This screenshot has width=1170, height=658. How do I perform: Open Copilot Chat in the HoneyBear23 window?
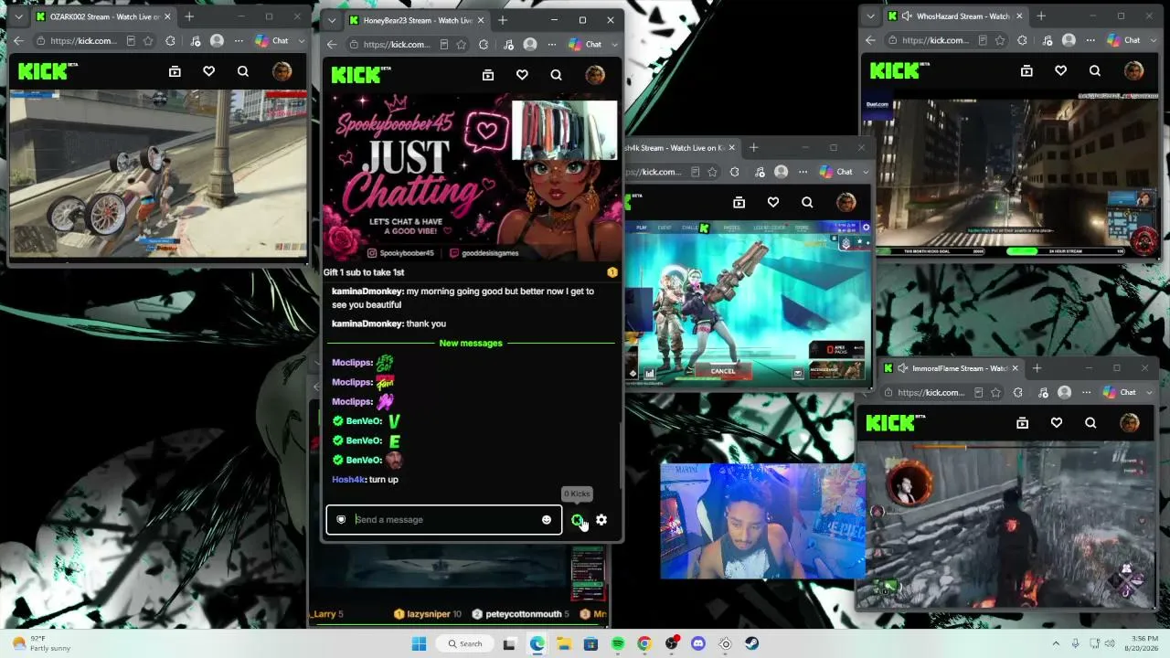(584, 44)
